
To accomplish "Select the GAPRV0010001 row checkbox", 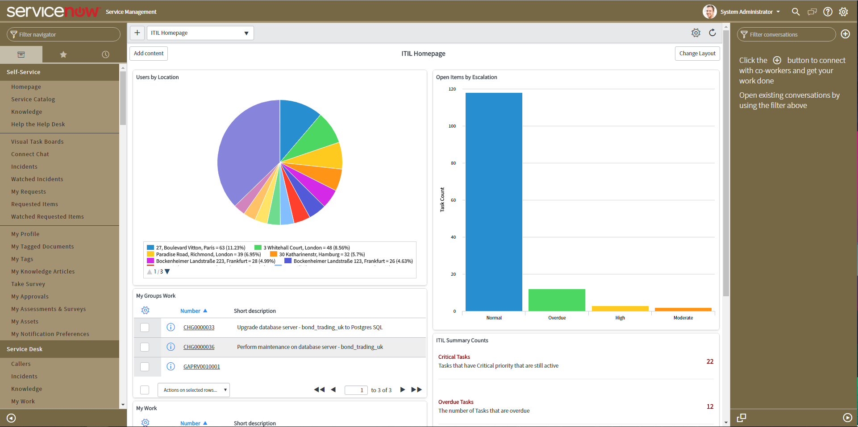I will [x=144, y=367].
